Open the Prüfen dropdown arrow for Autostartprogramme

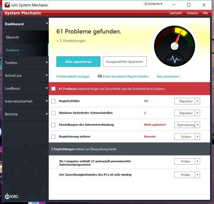(197, 161)
